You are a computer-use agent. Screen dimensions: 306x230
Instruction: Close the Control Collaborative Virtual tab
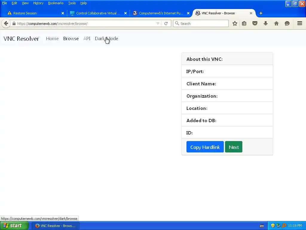[x=126, y=13]
